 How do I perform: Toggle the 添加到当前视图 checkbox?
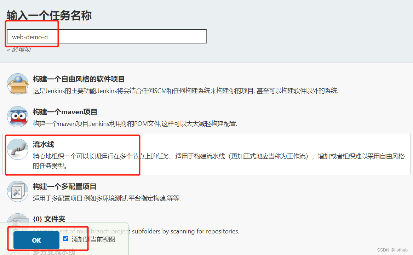click(x=65, y=239)
